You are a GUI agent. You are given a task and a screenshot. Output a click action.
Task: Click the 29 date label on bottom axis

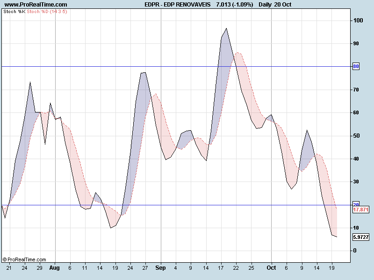point(39,268)
